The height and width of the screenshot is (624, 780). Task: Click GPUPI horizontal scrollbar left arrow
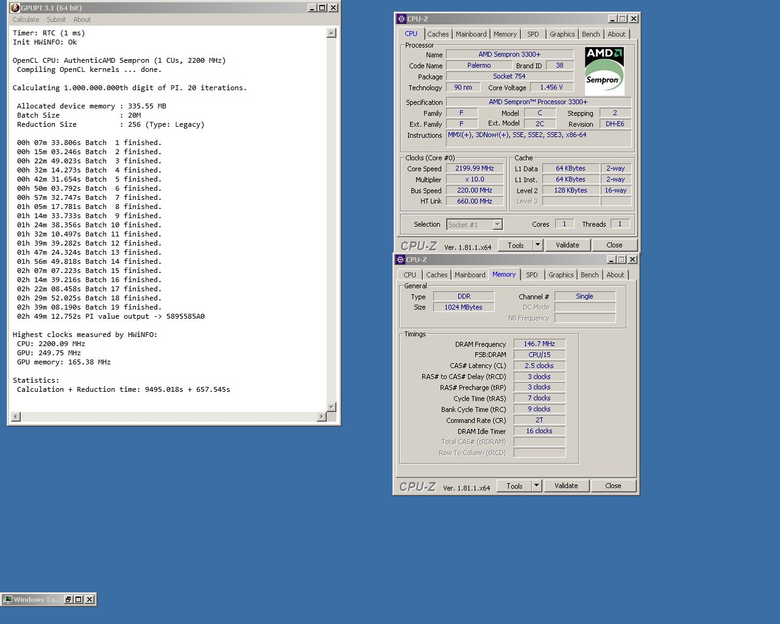pos(16,417)
